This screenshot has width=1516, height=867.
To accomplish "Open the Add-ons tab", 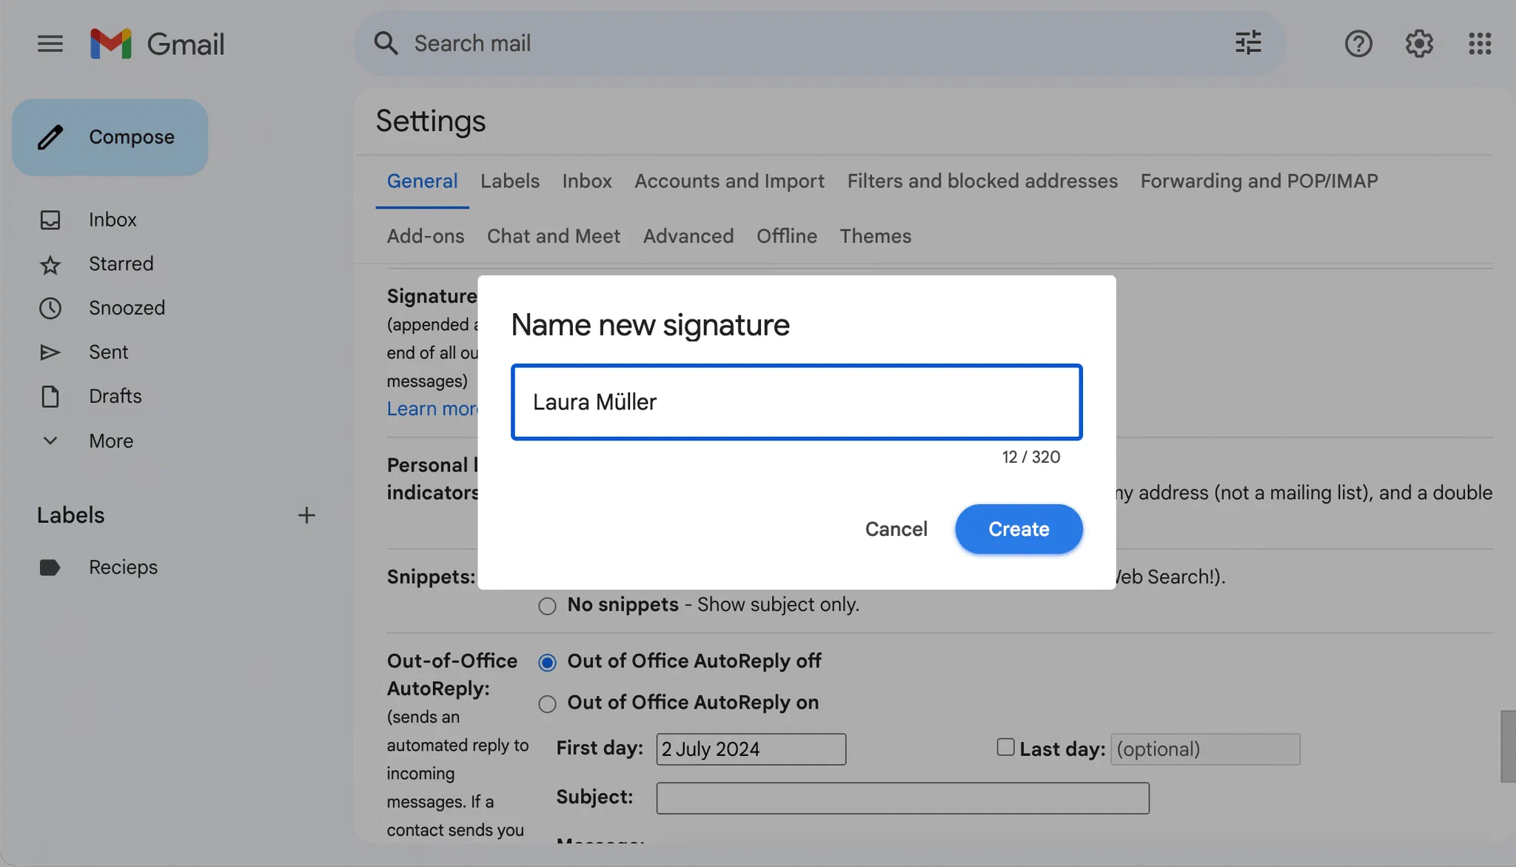I will click(x=426, y=236).
